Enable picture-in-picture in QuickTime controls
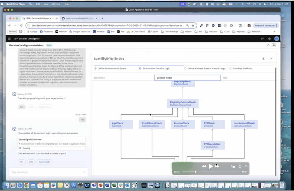This screenshot has width=294, height=191. [233, 166]
